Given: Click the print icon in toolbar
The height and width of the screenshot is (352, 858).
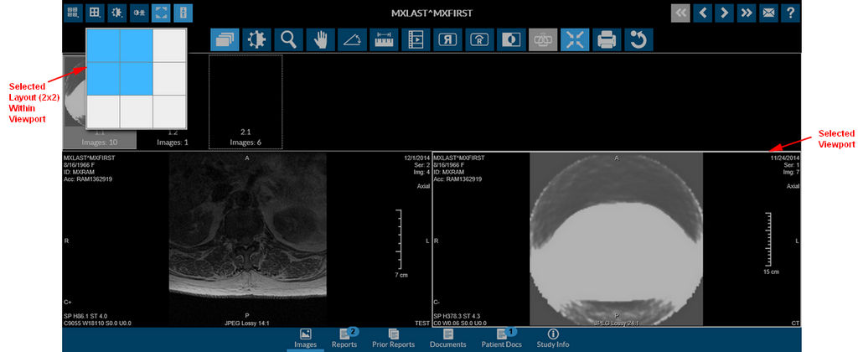Looking at the screenshot, I should coord(607,39).
